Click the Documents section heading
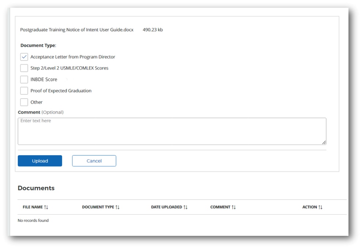Image resolution: width=362 pixels, height=249 pixels. tap(36, 188)
